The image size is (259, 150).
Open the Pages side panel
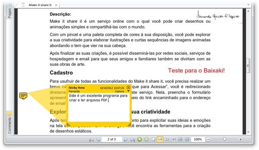10,11
